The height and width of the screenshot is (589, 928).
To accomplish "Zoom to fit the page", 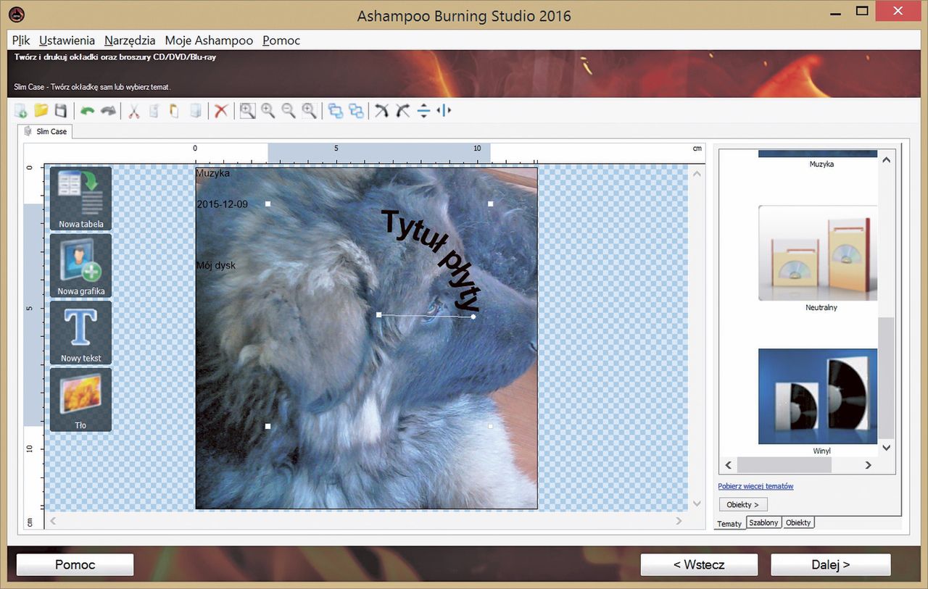I will [x=247, y=111].
